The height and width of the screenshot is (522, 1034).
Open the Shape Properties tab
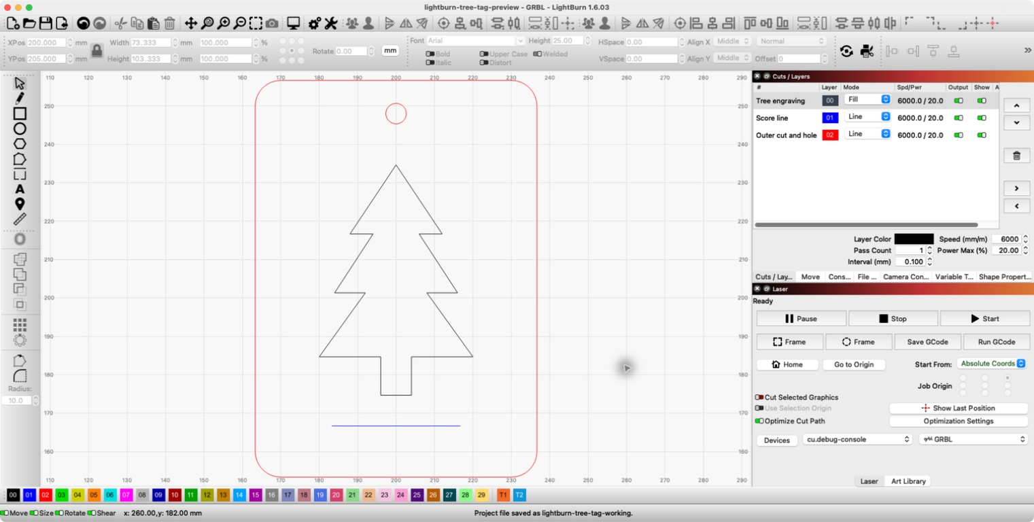(1005, 277)
